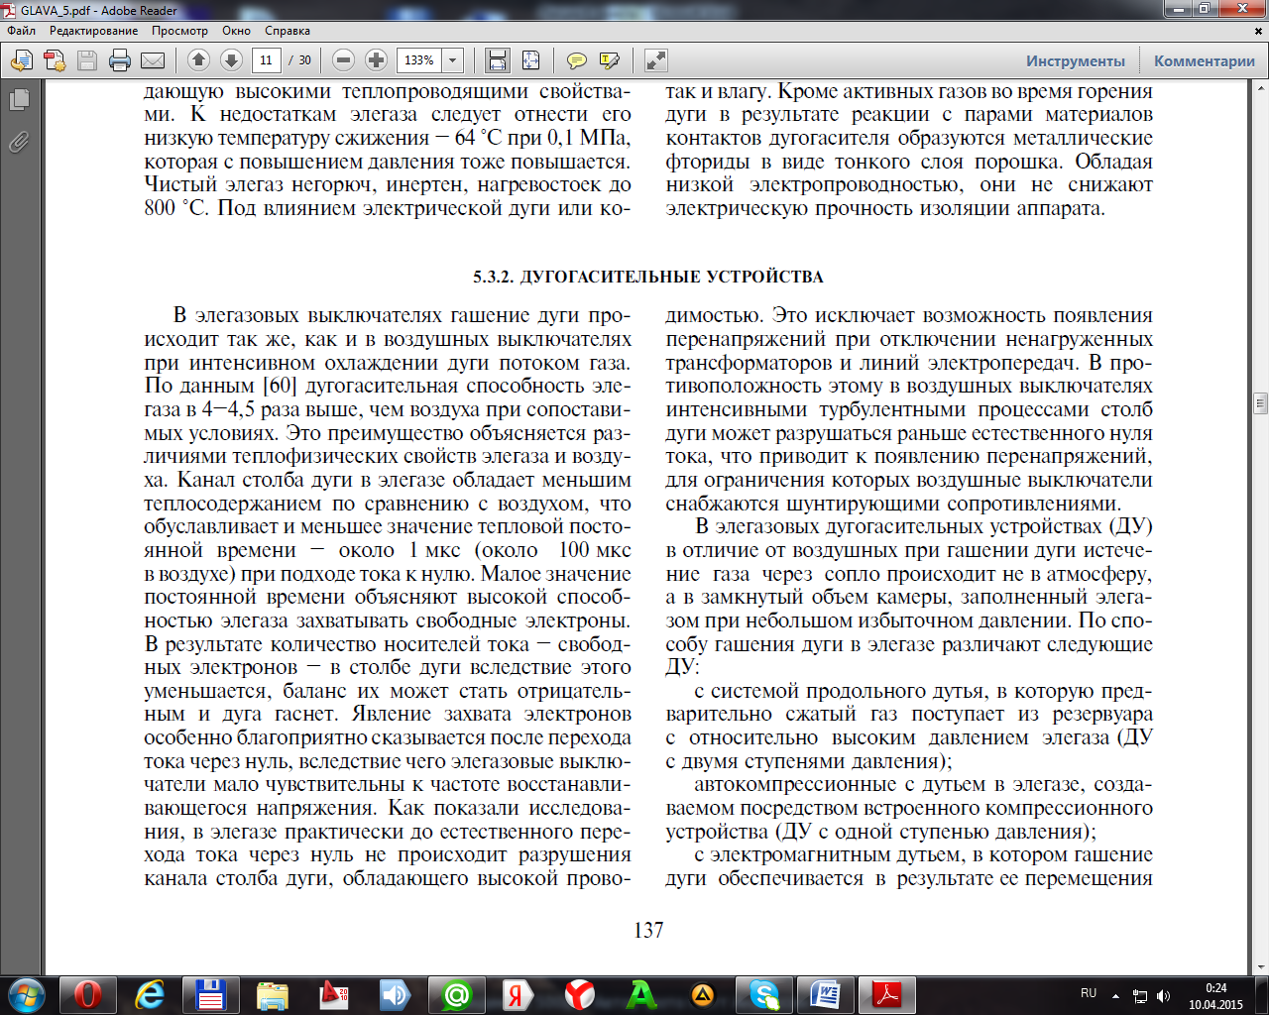1269x1015 pixels.
Task: Select the highlight text tool
Action: click(609, 60)
